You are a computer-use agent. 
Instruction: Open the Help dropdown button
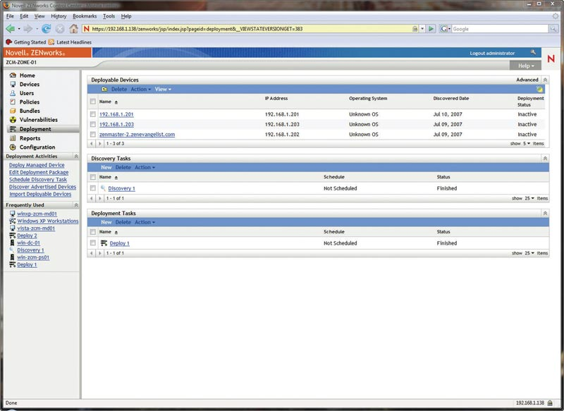coord(525,66)
